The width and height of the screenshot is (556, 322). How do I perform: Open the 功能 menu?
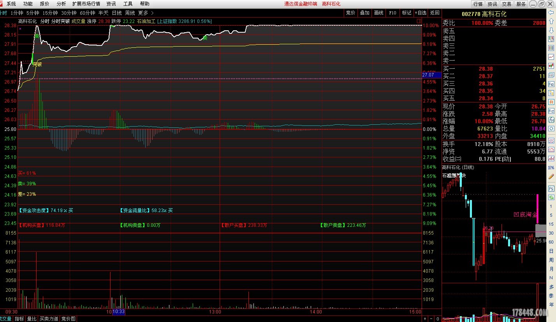28,4
